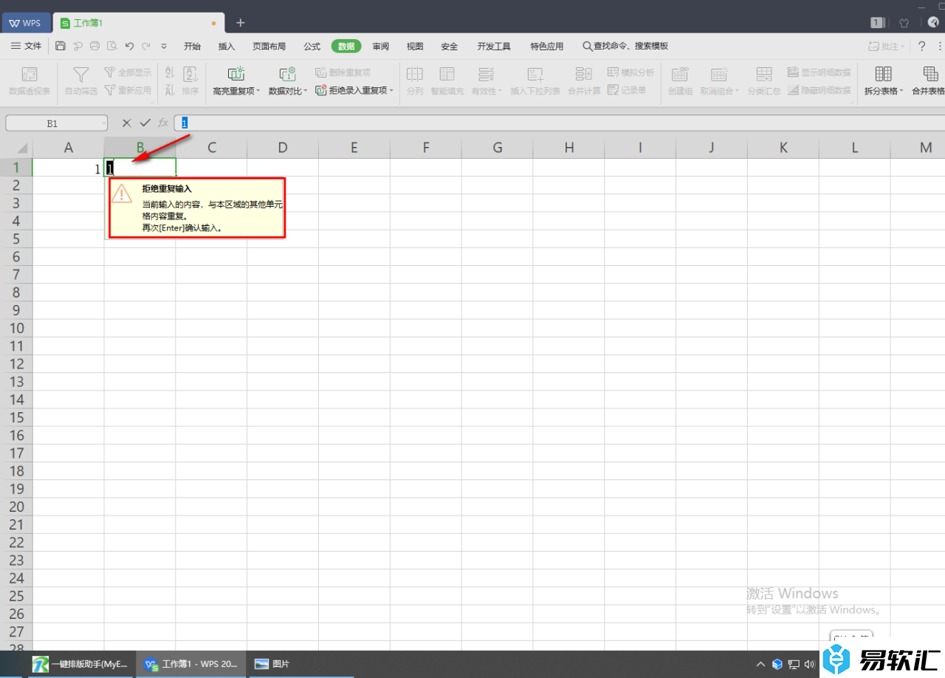Select column D header
The height and width of the screenshot is (678, 945).
click(x=283, y=148)
